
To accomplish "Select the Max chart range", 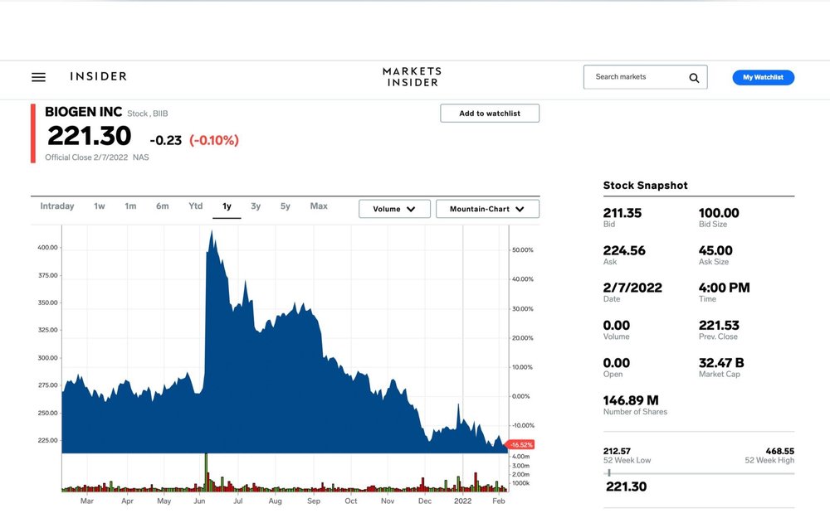I will coord(319,206).
